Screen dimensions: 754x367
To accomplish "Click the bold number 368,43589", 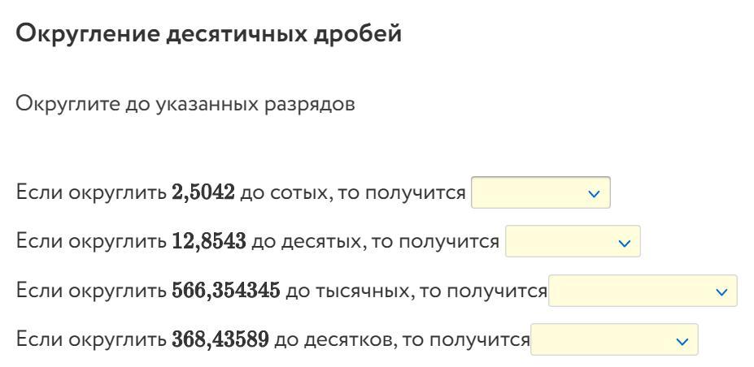I will tap(220, 339).
